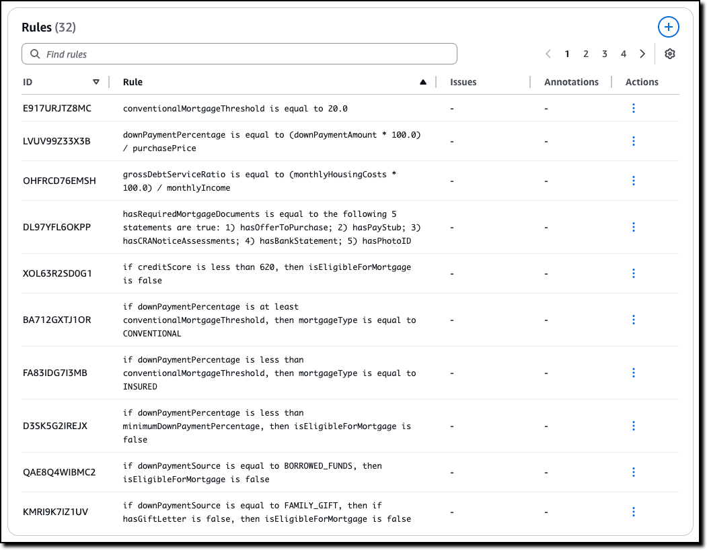Go to previous page chevron
The image size is (707, 550).
[x=548, y=54]
